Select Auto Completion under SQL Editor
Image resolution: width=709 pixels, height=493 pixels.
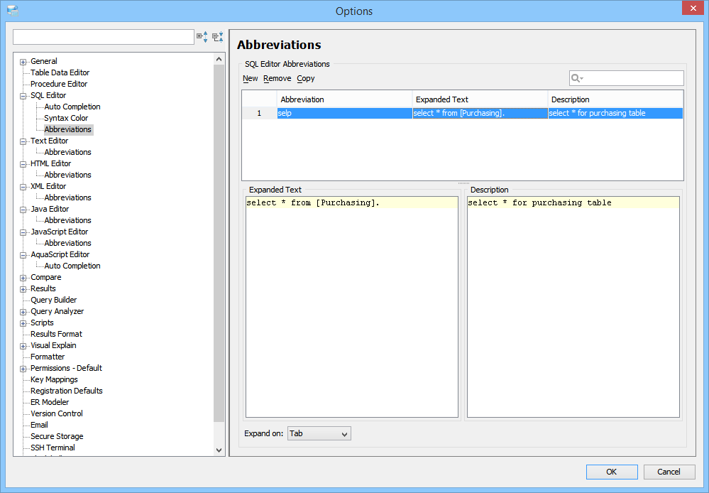72,107
